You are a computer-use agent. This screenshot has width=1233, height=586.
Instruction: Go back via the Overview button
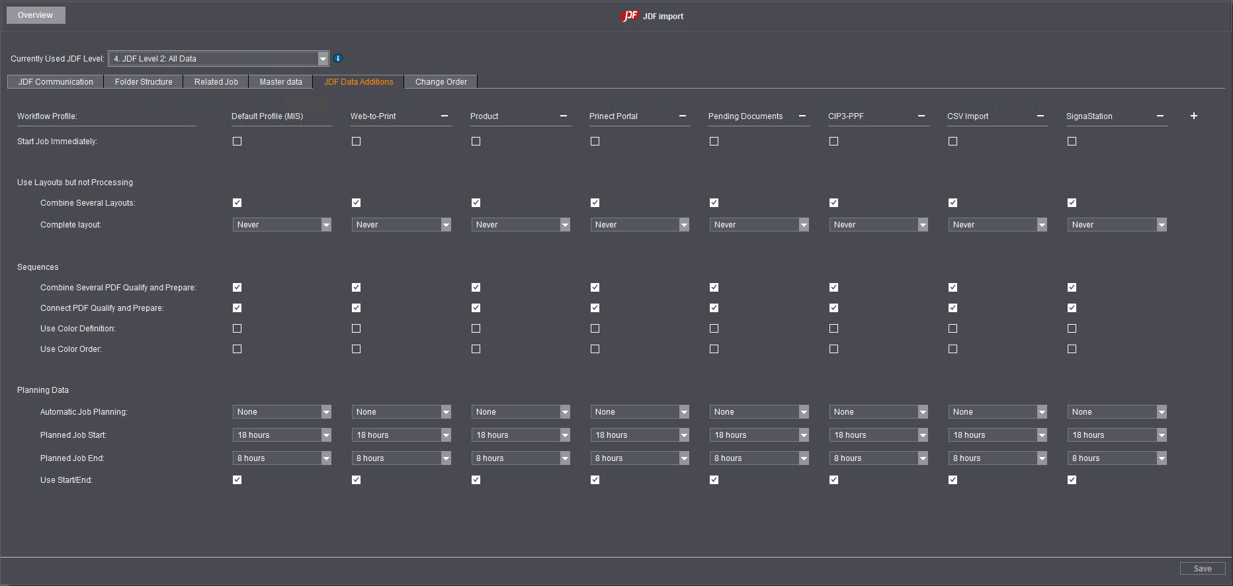(x=36, y=15)
